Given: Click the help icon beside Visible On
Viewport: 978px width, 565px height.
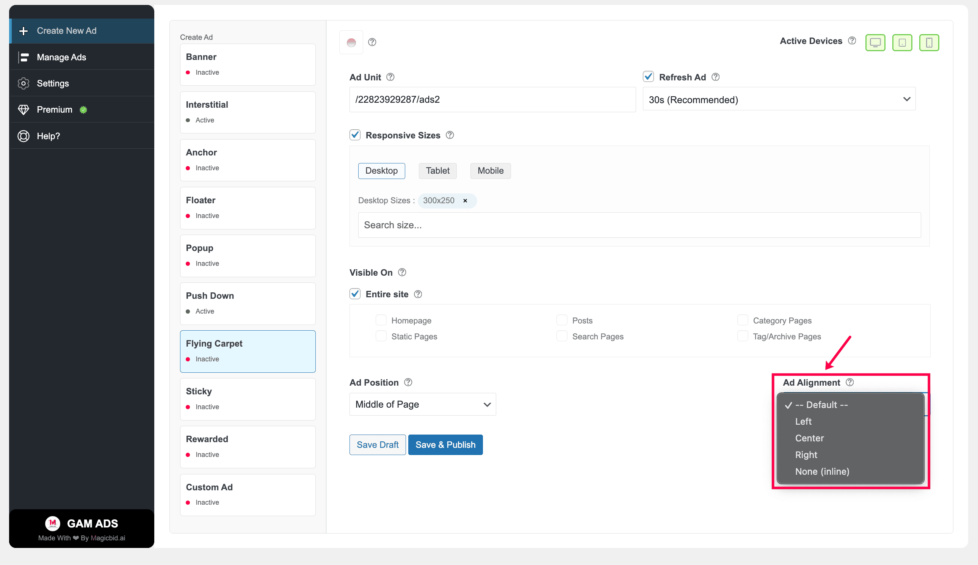Looking at the screenshot, I should (402, 272).
